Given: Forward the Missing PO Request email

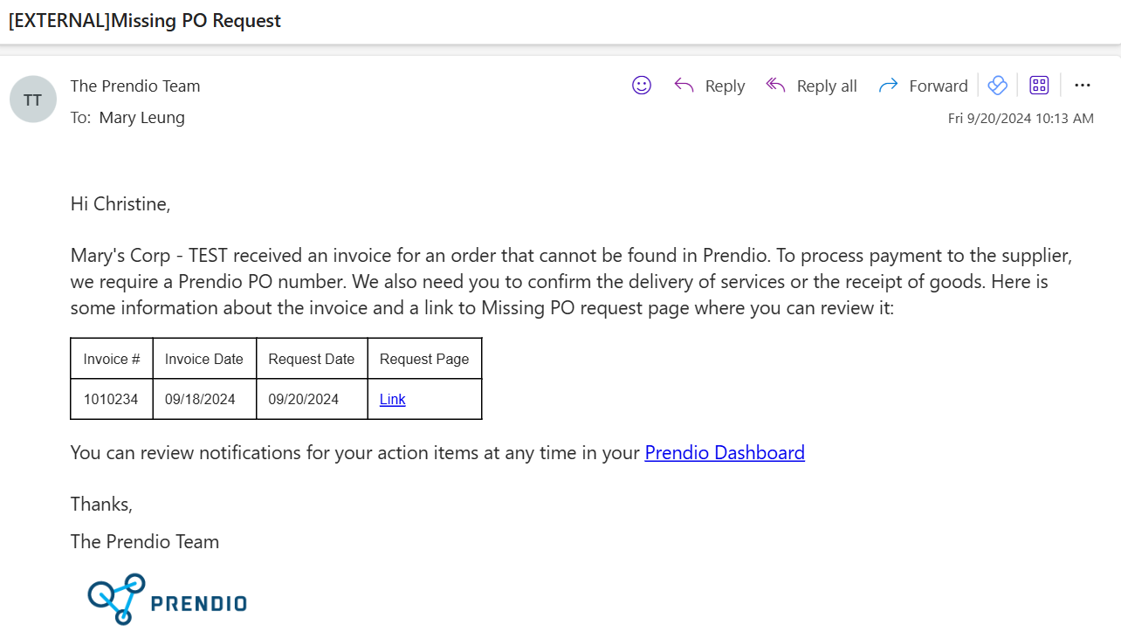Looking at the screenshot, I should tap(923, 86).
